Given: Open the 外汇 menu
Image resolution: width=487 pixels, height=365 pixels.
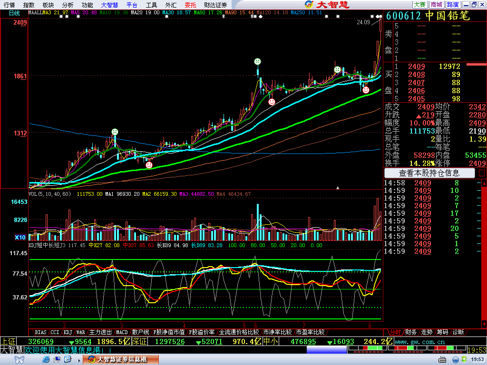Looking at the screenshot, I should click(171, 5).
